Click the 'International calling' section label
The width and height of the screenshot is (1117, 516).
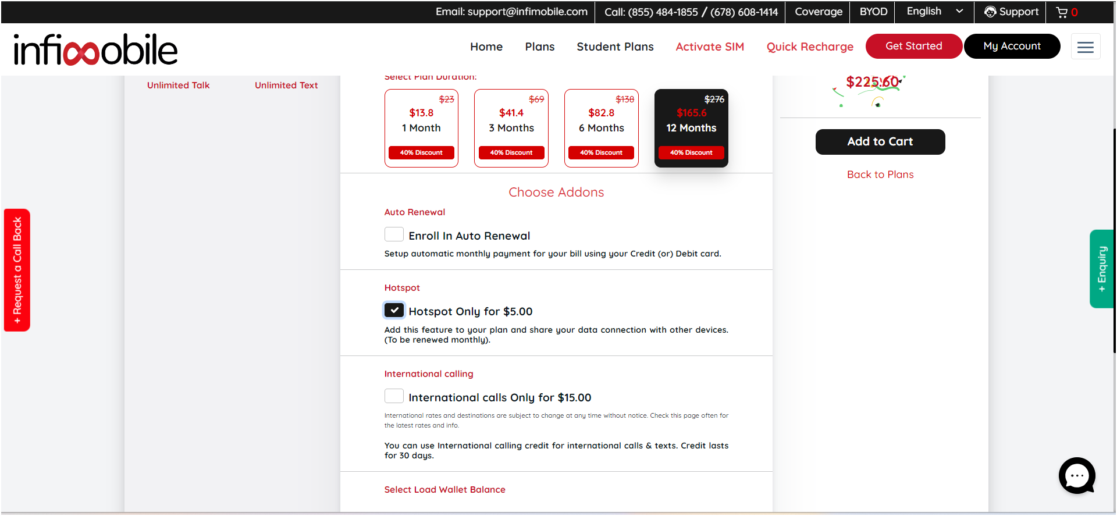(429, 374)
